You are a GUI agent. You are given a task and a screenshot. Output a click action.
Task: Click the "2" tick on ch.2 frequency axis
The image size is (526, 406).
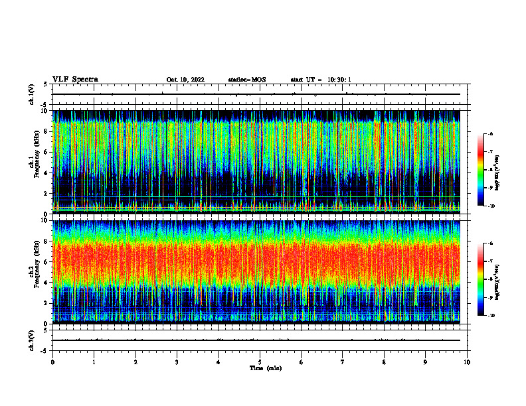point(46,303)
